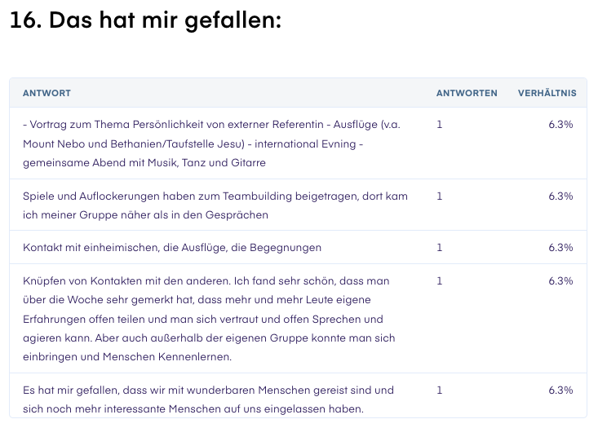Click the text 'gemeinsame Abend mit Musik, Tanz und Gitarre'
Image resolution: width=598 pixels, height=428 pixels.
click(x=144, y=163)
